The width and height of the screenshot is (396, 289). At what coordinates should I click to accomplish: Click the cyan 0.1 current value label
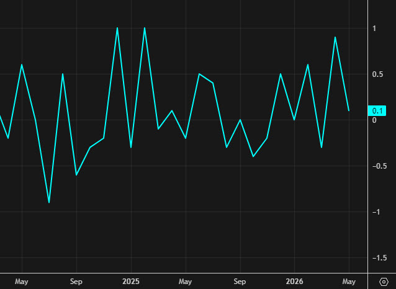[x=377, y=111]
